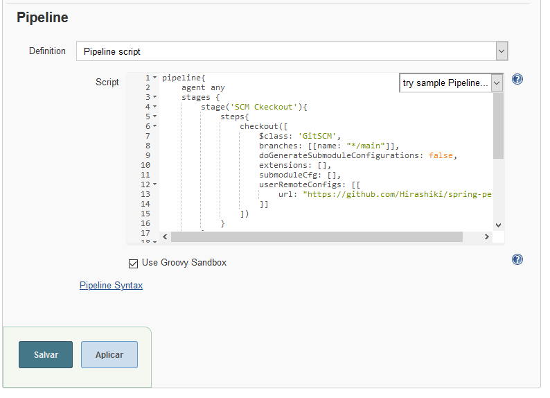Open help for Use Groovy Sandbox
Image resolution: width=550 pixels, height=398 pixels.
(x=517, y=259)
